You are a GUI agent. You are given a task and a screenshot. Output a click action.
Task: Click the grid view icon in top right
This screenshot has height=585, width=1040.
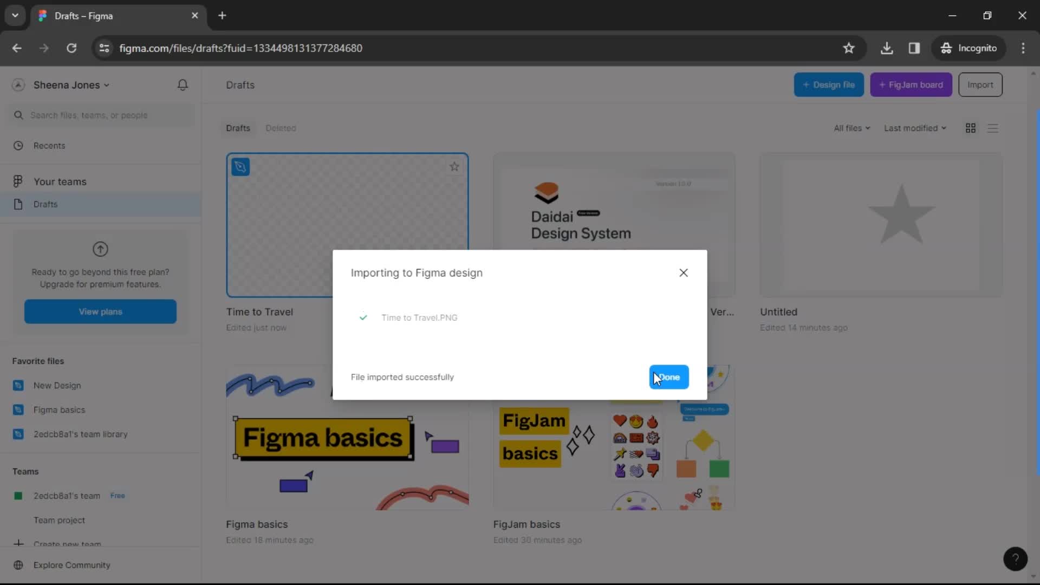tap(970, 127)
